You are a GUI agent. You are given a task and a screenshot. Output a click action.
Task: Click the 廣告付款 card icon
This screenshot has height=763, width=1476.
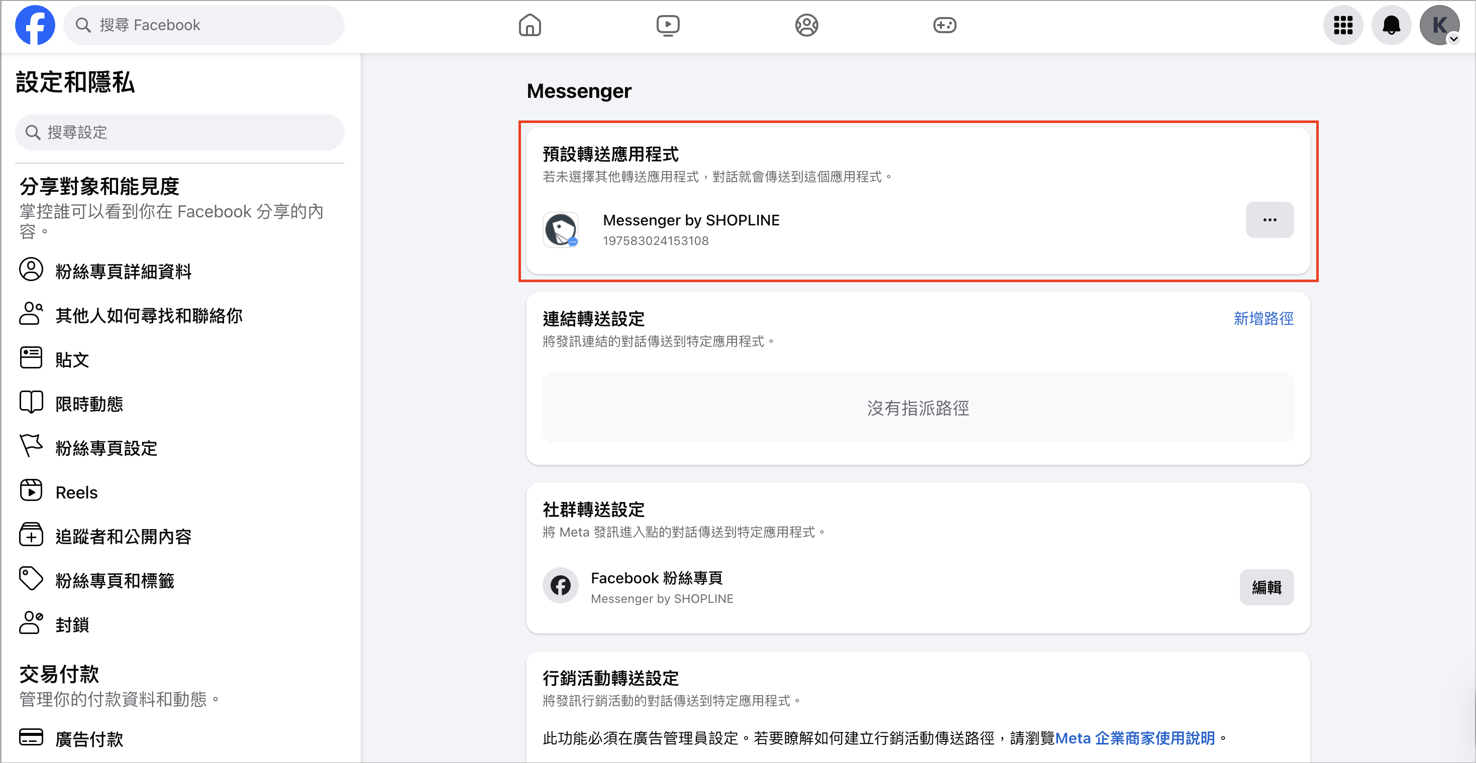[31, 737]
